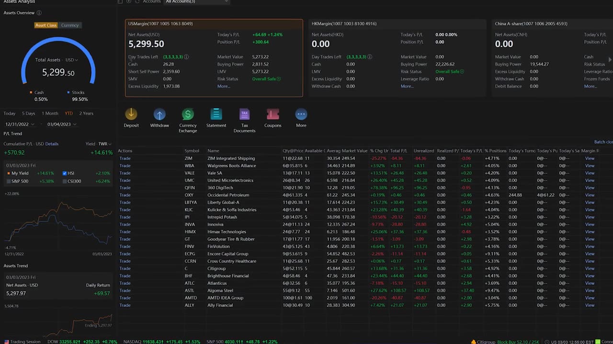
Task: Switch to Currency view
Action: [70, 25]
